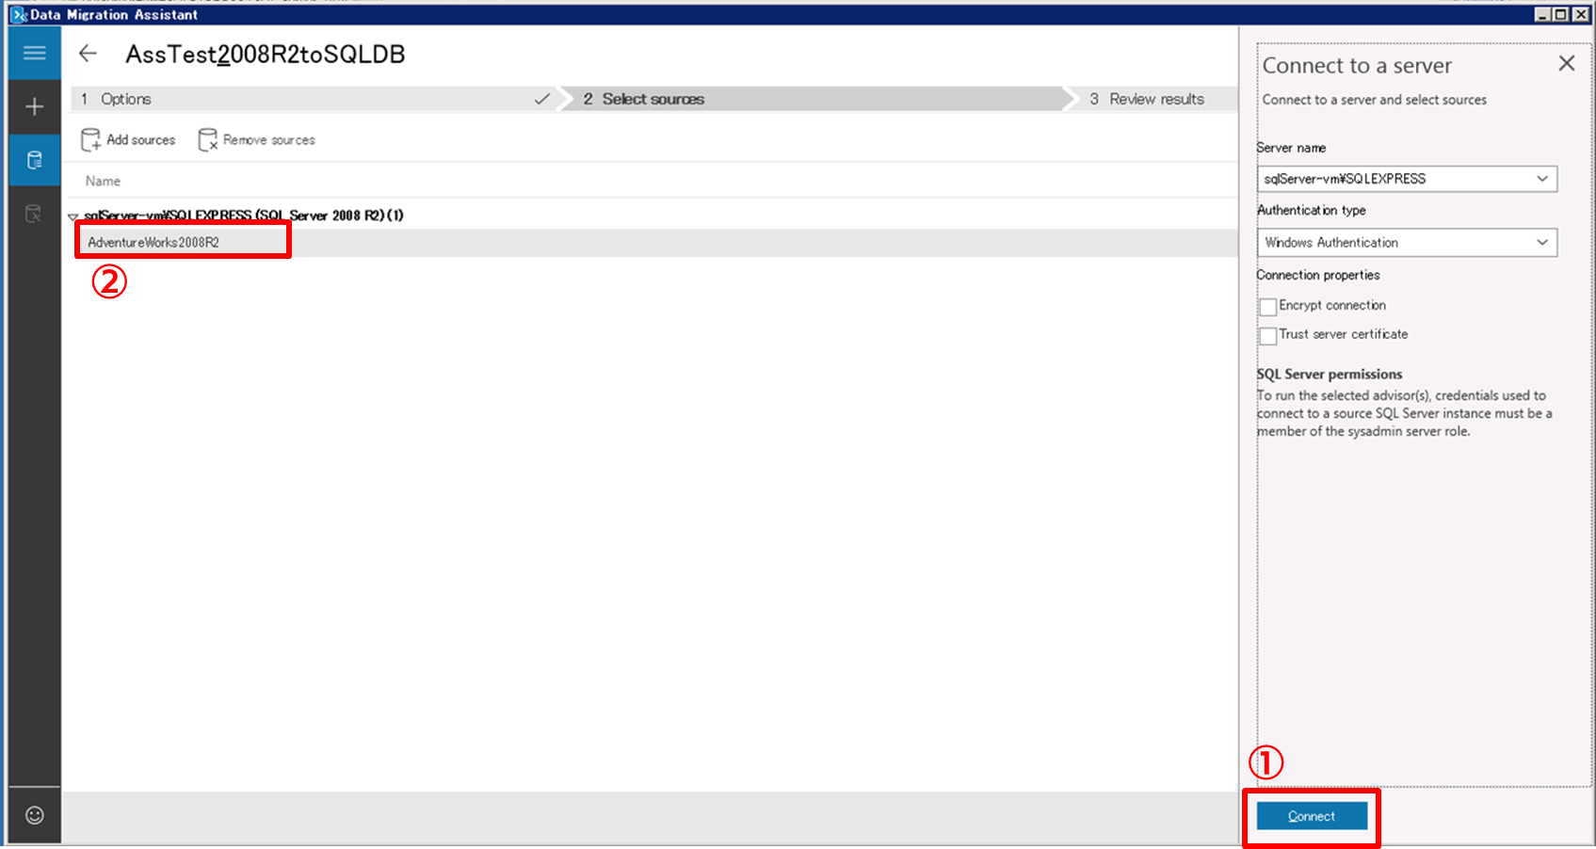Click the Remove sources icon
Image resolution: width=1596 pixels, height=849 pixels.
[208, 140]
